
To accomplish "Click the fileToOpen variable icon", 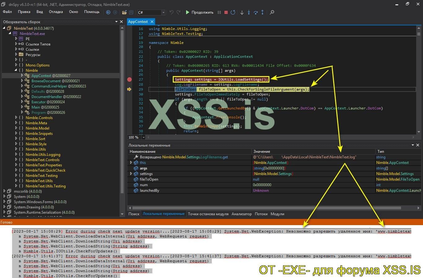I will pos(136,179).
